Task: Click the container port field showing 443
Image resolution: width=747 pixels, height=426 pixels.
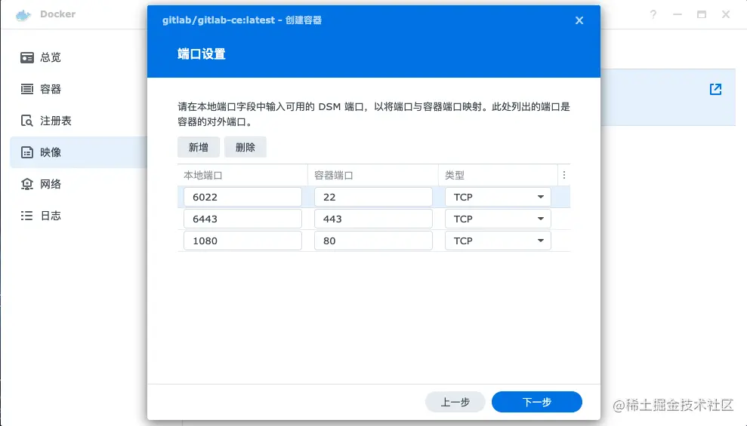Action: tap(373, 219)
